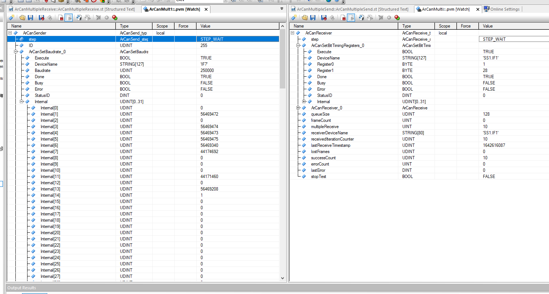Click the insert variable wand icon in left watch toolbar

pyautogui.click(x=12, y=17)
